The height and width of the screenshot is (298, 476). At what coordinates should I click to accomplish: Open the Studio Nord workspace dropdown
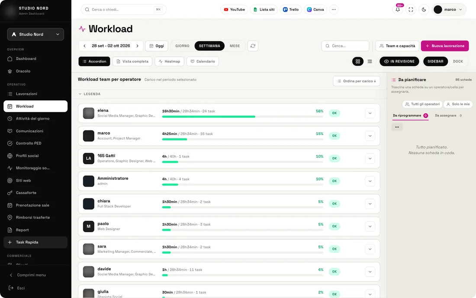coord(35,34)
